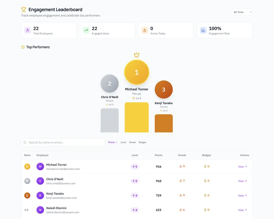Click Naledi Dlamini's level 4 badge
This screenshot has height=219, width=274.
point(135,210)
